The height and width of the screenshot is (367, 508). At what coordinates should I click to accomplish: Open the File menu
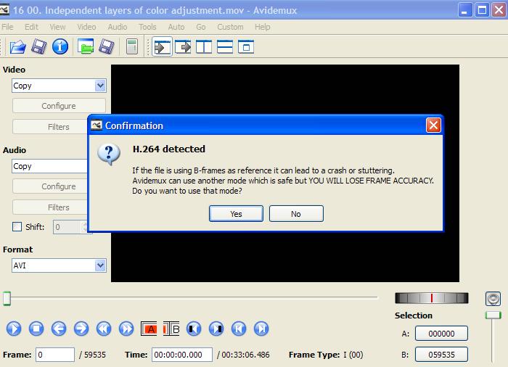tap(7, 27)
